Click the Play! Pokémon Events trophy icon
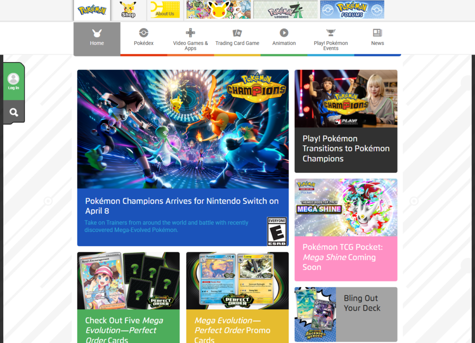 pos(331,33)
